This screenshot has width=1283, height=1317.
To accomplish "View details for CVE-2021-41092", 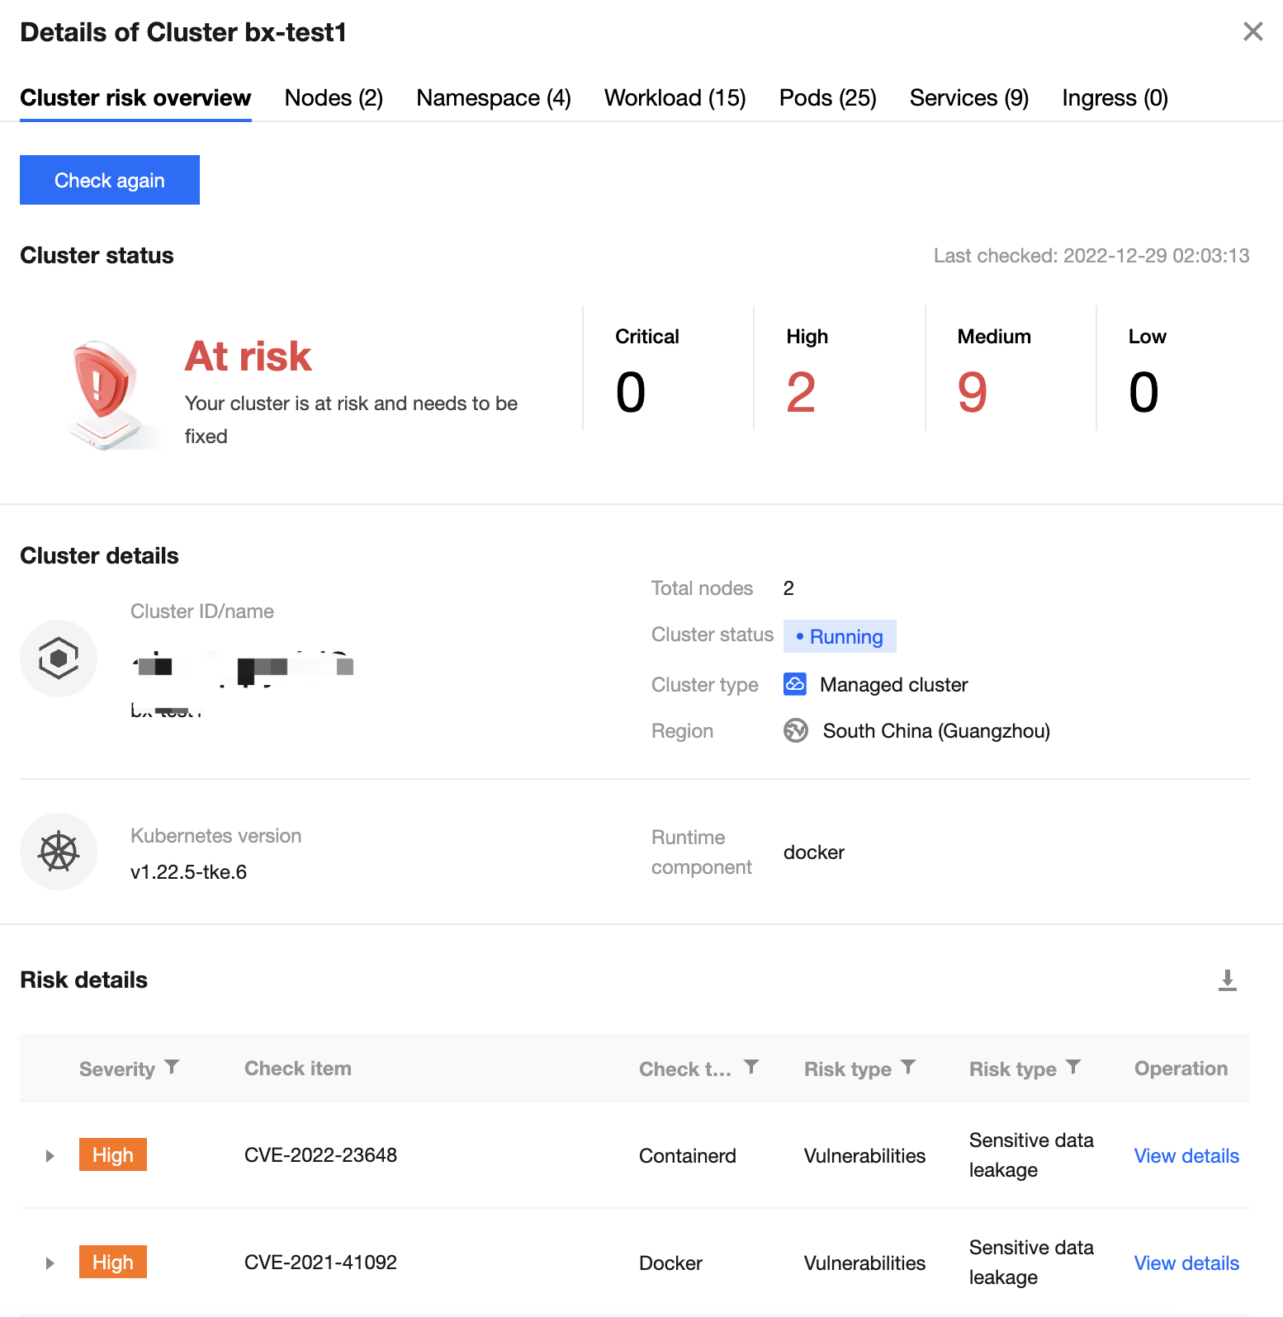I will pos(1186,1263).
